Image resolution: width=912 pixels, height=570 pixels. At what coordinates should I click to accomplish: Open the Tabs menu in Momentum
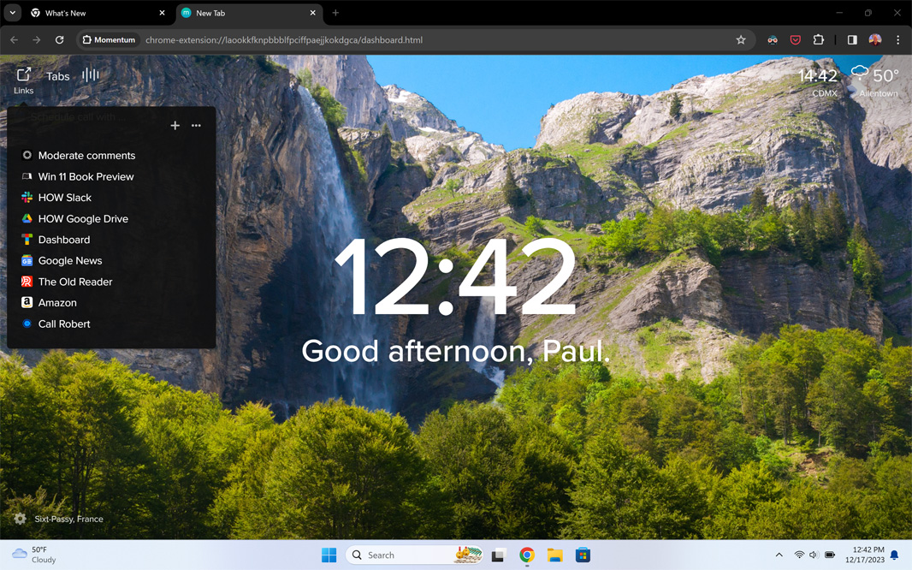coord(58,76)
